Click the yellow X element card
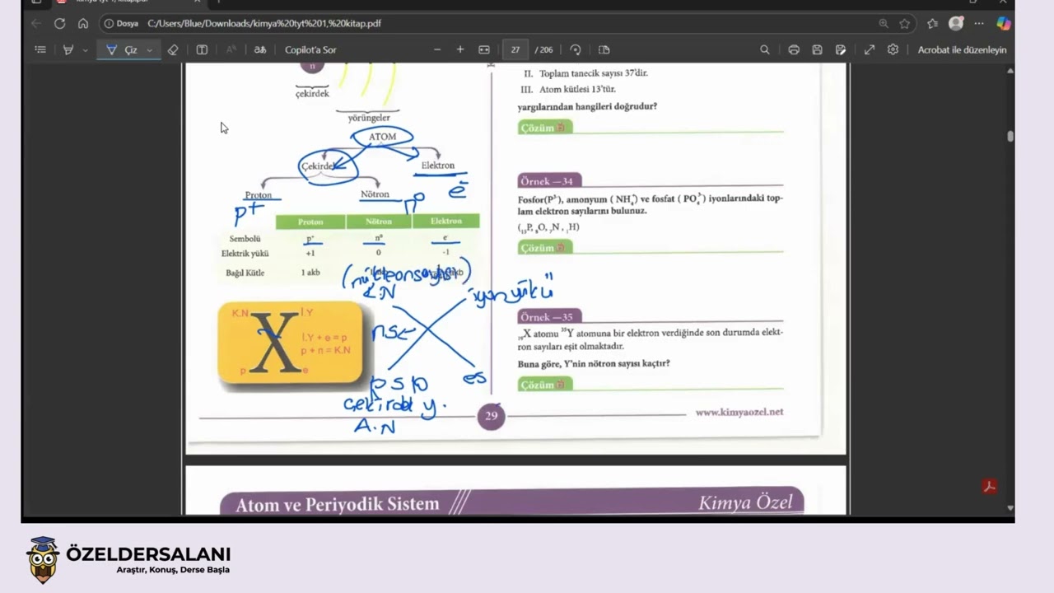The image size is (1054, 593). (x=290, y=343)
